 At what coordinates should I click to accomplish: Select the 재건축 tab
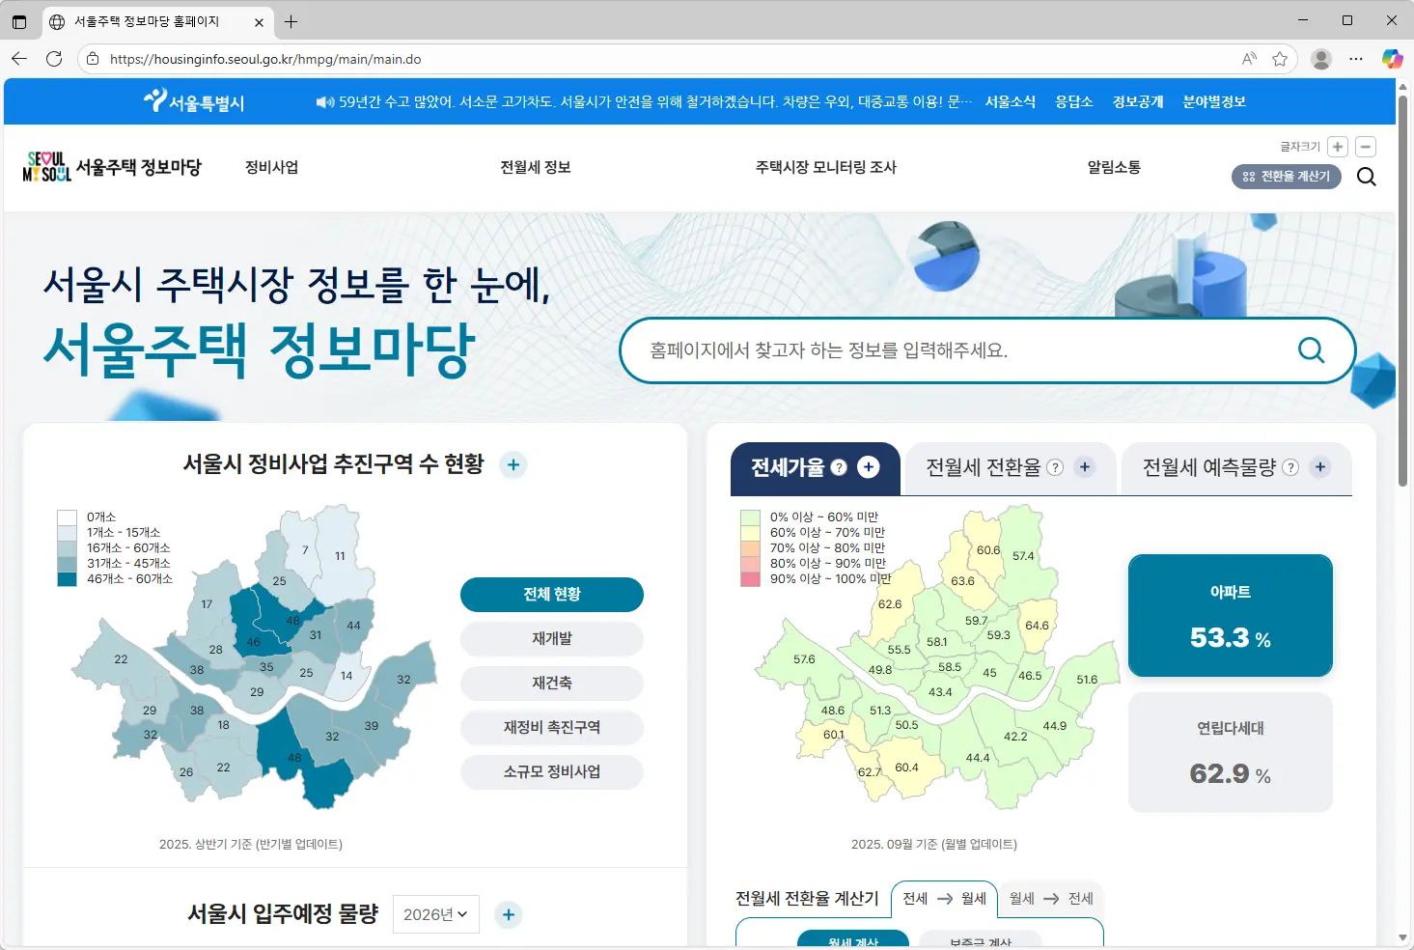pos(551,683)
